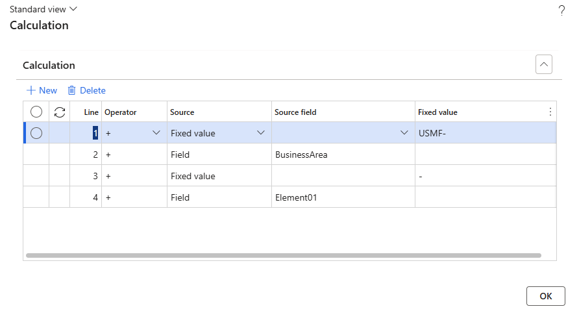
Task: Open the Operator dropdown on line 1
Action: coord(156,133)
